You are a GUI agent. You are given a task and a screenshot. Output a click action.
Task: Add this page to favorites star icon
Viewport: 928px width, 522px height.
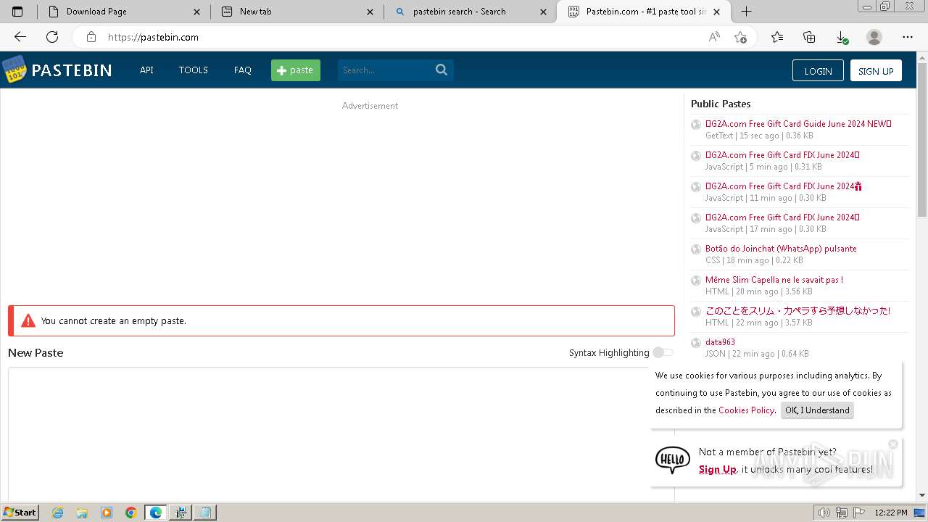[x=740, y=37]
